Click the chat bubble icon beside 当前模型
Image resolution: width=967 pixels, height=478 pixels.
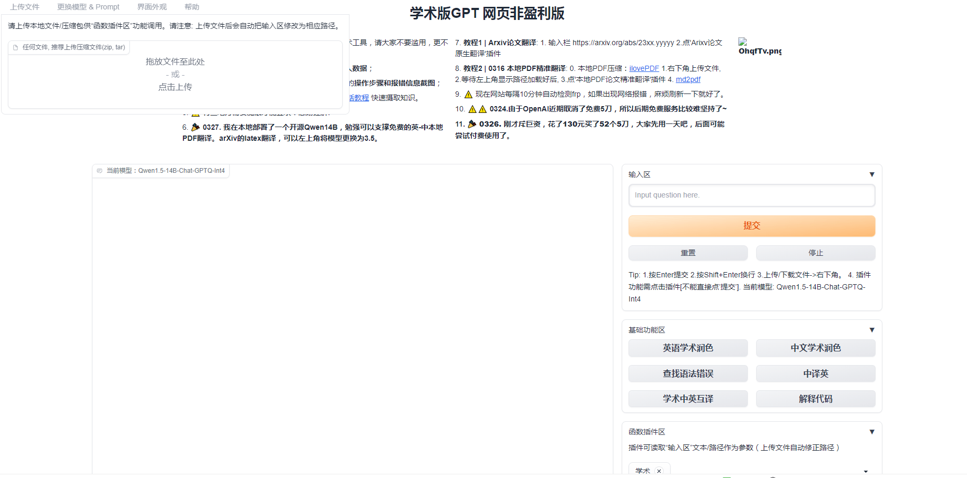tap(100, 171)
